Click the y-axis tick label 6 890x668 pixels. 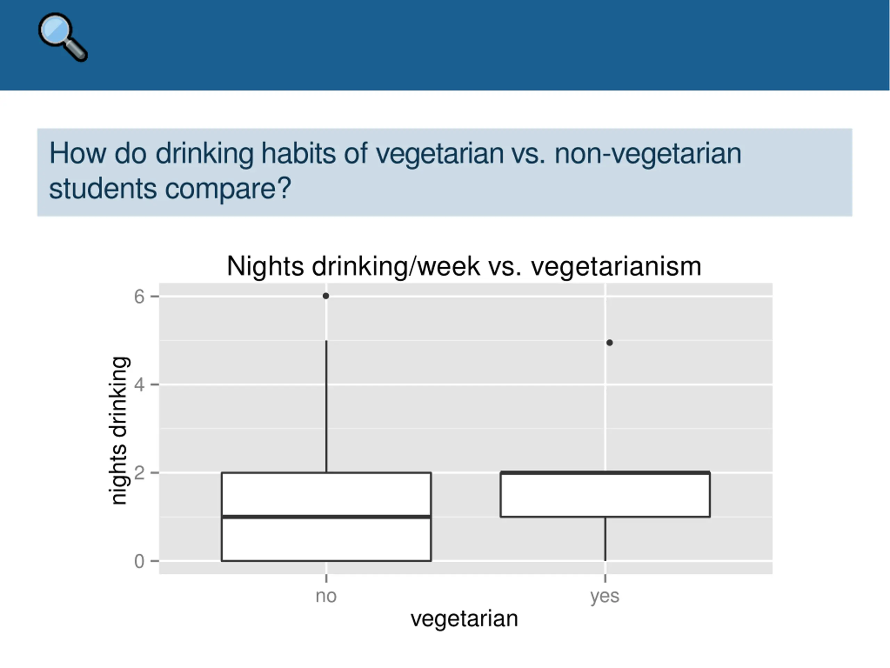point(139,297)
